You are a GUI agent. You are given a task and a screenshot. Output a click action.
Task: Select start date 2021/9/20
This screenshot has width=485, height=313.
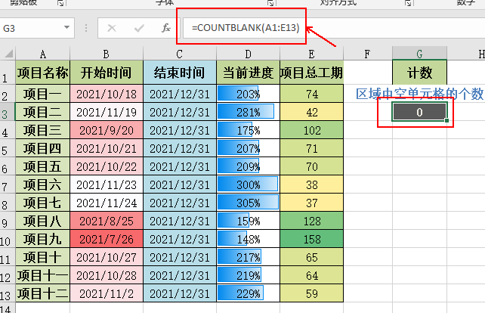107,130
